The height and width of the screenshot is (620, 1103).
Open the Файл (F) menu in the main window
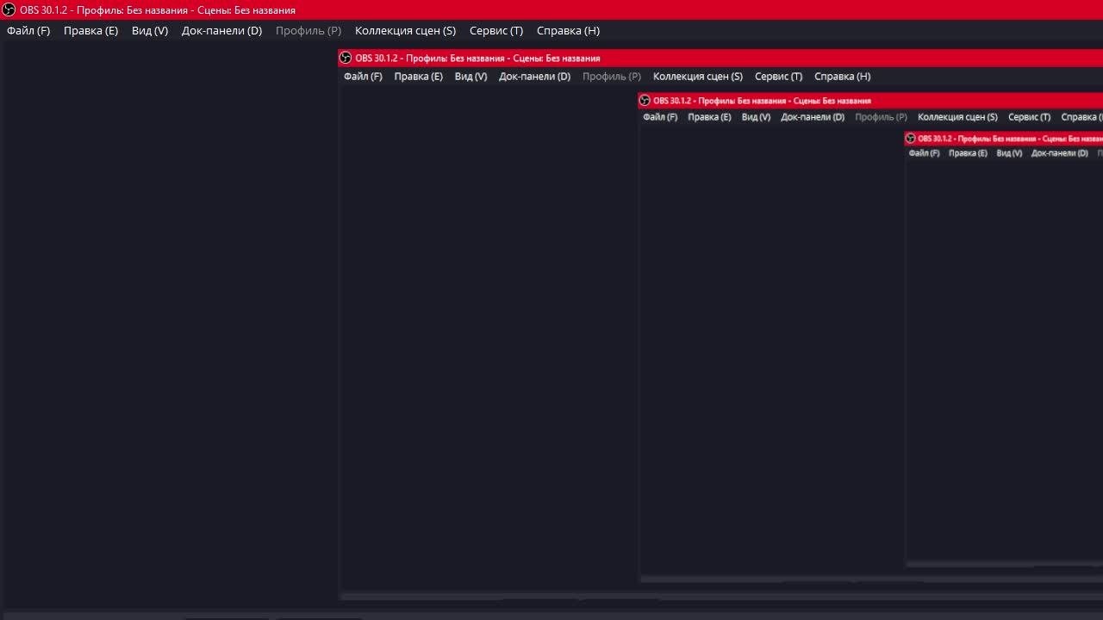point(28,30)
